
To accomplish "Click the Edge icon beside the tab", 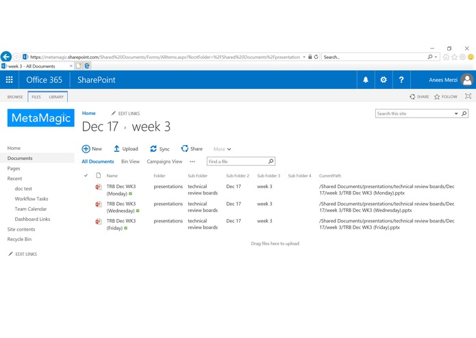I will click(87, 66).
